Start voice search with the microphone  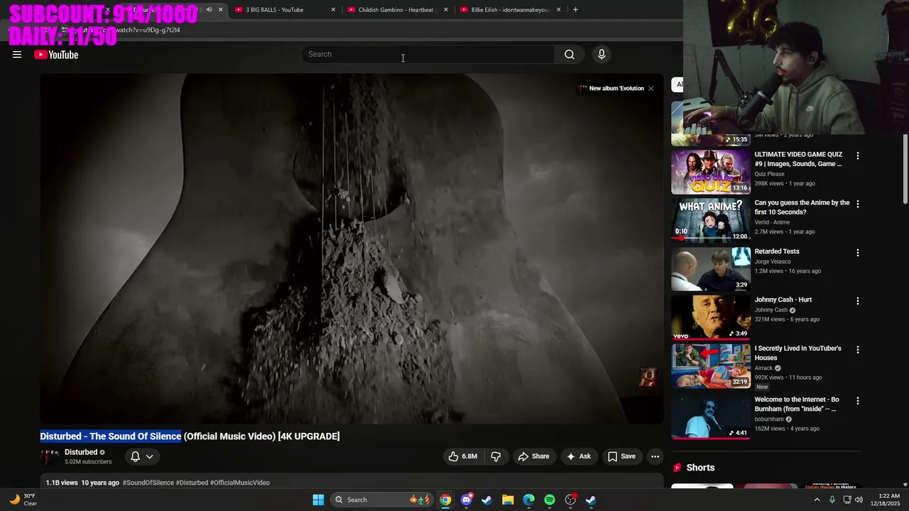602,55
